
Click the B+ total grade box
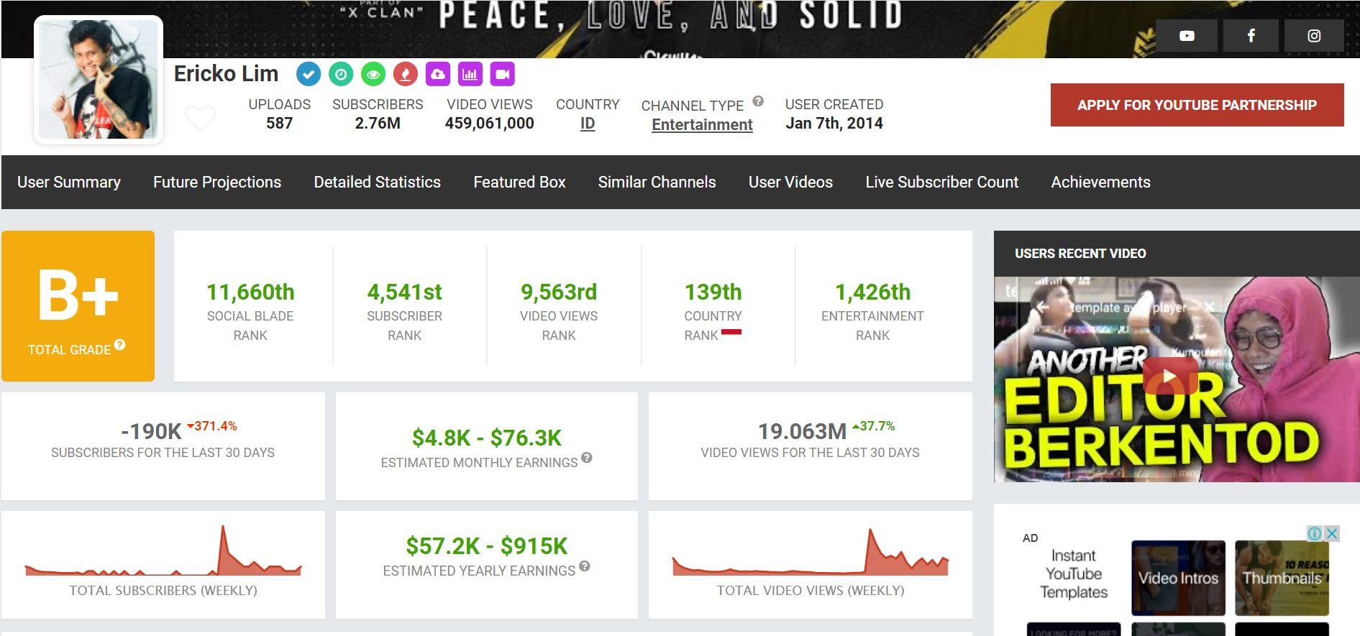point(78,306)
